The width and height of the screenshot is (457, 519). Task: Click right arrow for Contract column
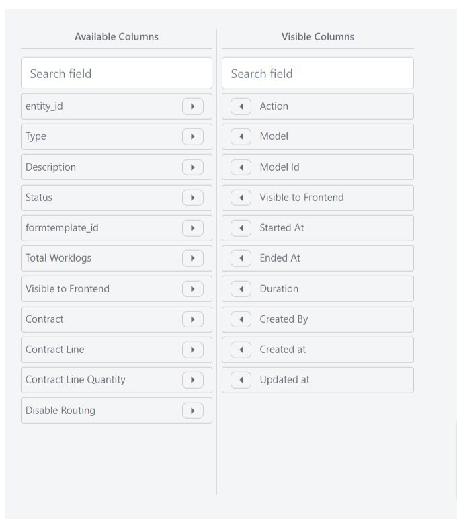tap(193, 319)
